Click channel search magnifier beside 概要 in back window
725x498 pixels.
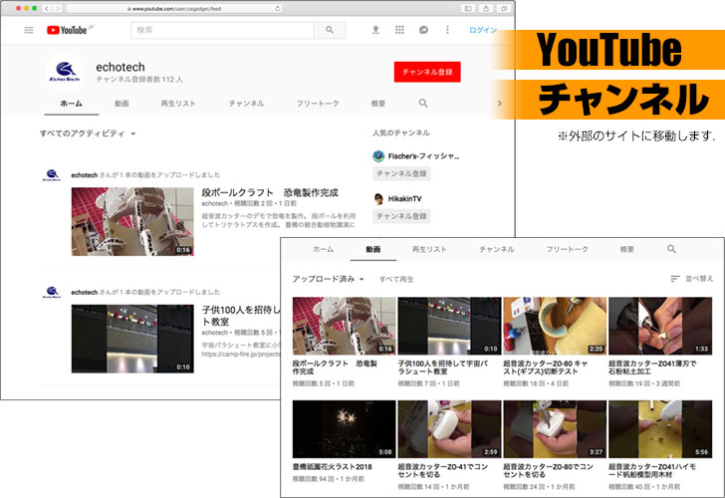pyautogui.click(x=423, y=104)
